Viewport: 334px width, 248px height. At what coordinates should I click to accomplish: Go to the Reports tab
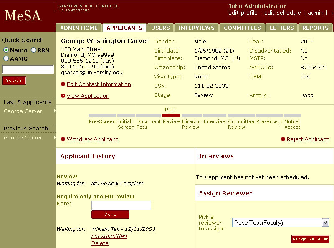[x=315, y=28]
